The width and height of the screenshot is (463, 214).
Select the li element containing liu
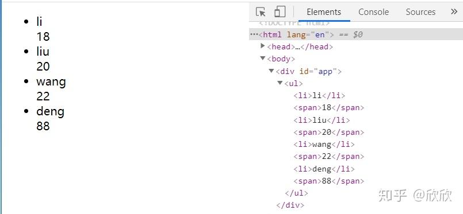[322, 120]
